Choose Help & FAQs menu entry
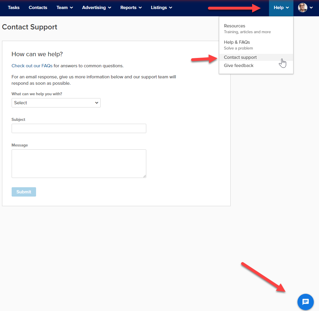 [x=237, y=42]
